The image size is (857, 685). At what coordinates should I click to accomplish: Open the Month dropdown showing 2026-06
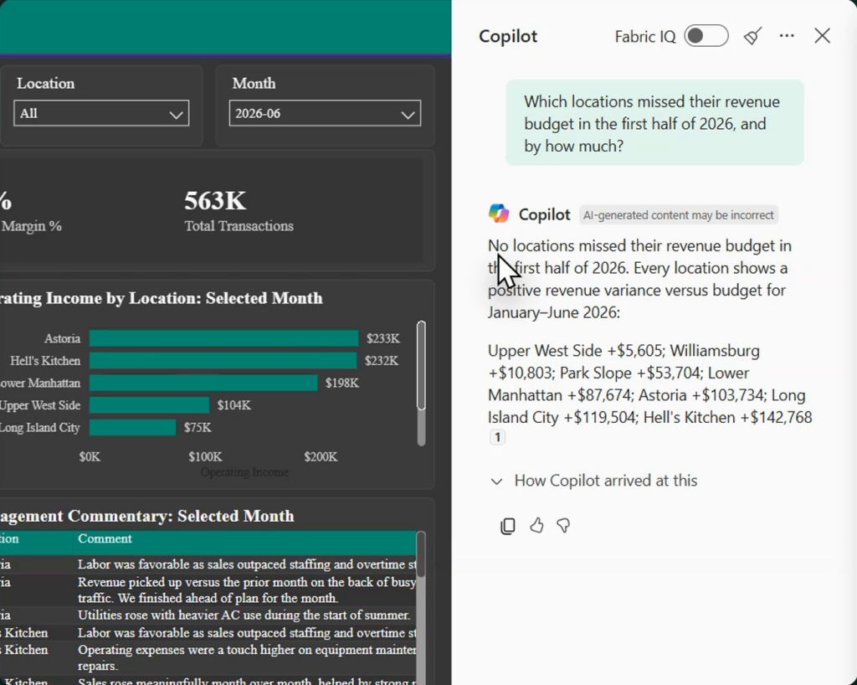tap(325, 113)
